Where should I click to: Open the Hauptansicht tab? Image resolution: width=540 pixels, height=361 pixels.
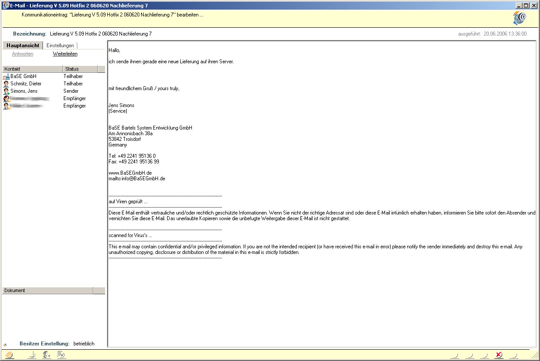pyautogui.click(x=23, y=46)
